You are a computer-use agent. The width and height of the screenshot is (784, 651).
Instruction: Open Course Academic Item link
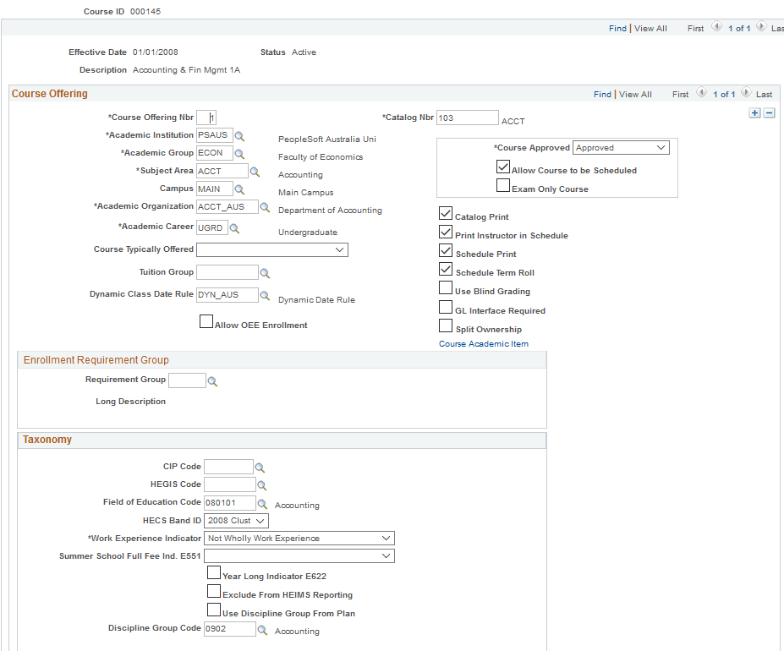point(484,343)
